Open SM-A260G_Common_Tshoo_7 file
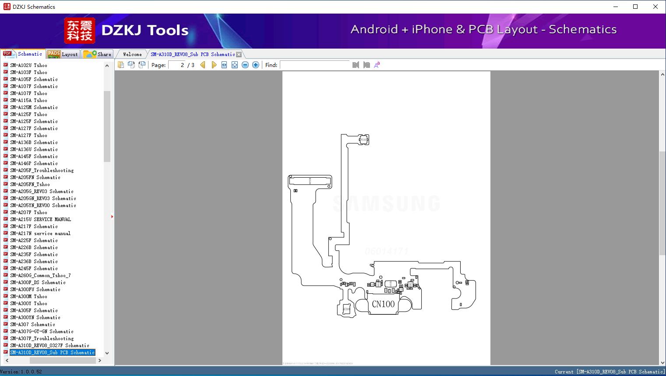666x376 pixels. [x=40, y=275]
